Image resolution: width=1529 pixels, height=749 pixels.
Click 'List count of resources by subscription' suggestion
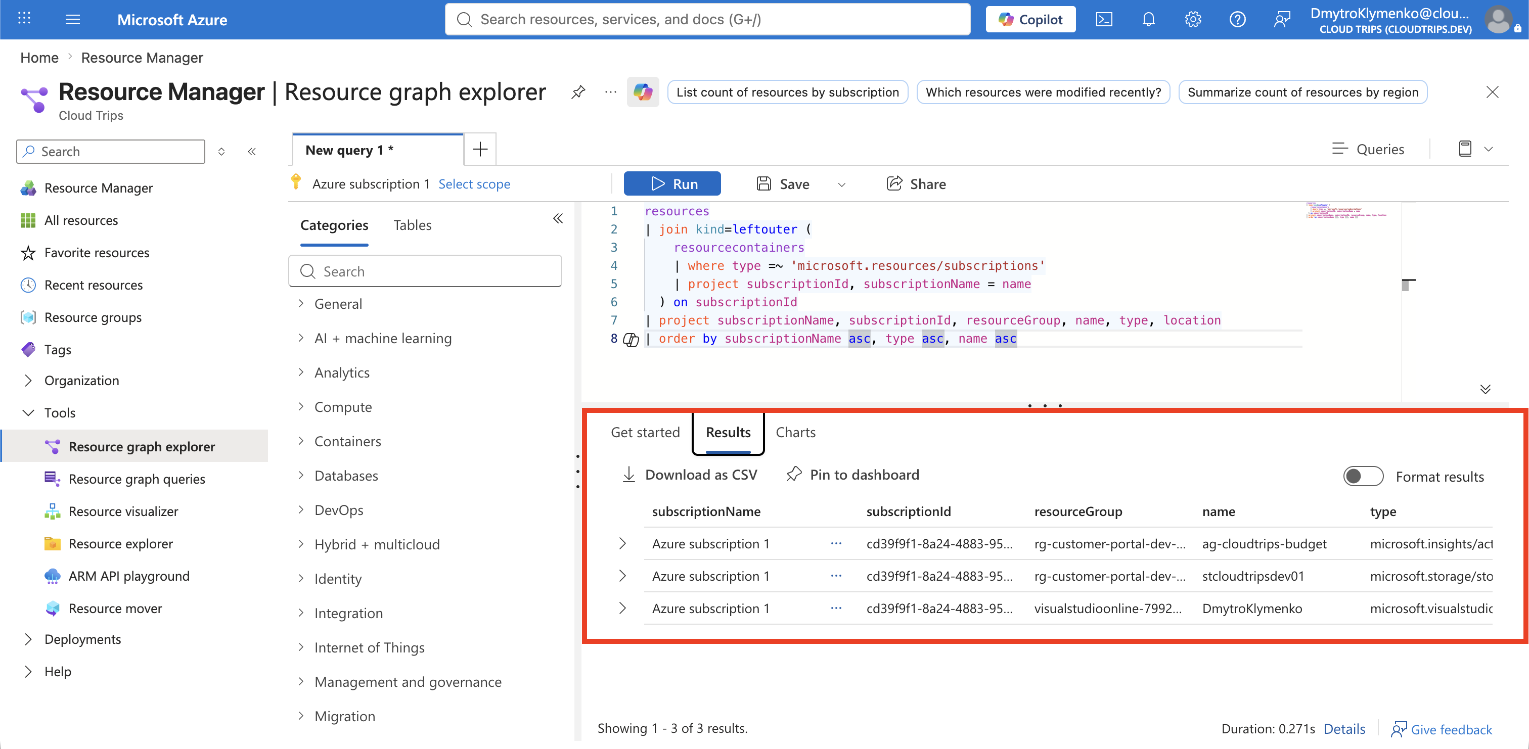(x=788, y=92)
